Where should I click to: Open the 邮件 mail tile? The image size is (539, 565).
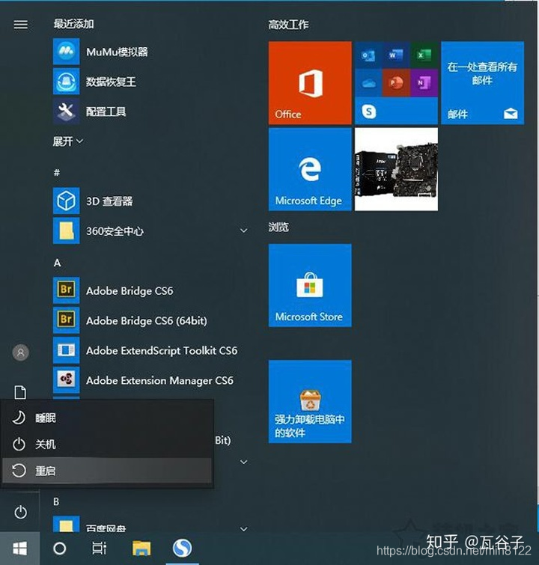[482, 83]
